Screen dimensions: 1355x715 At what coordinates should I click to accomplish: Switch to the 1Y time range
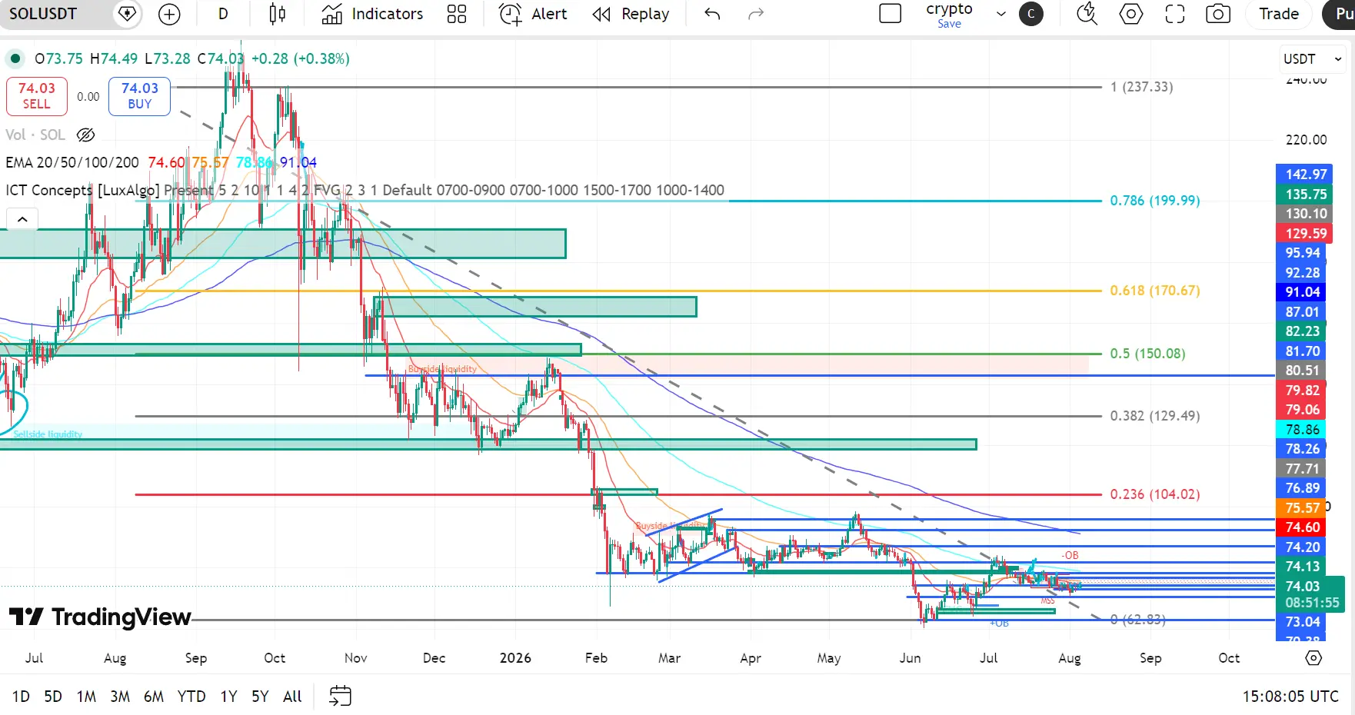coord(228,697)
